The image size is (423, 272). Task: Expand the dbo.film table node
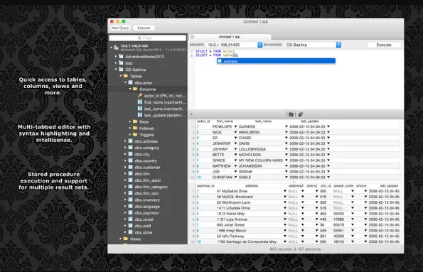point(125,174)
